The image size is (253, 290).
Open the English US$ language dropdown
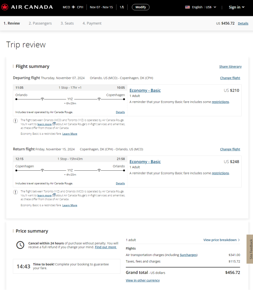[x=201, y=7]
